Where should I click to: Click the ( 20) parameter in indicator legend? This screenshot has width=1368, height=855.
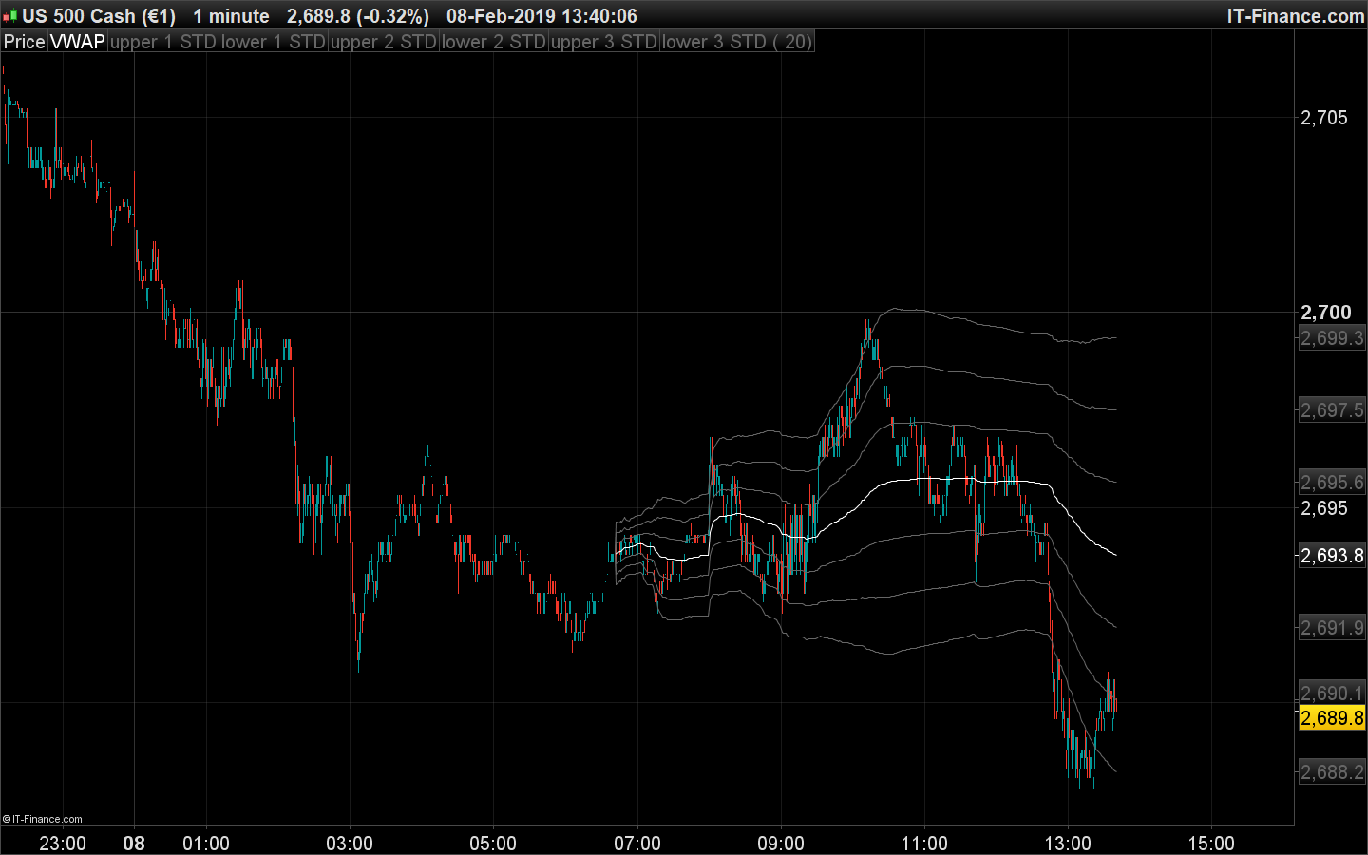[792, 42]
